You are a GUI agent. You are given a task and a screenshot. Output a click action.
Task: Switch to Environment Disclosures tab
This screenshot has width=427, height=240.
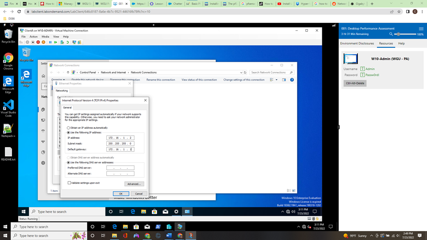coord(357,43)
